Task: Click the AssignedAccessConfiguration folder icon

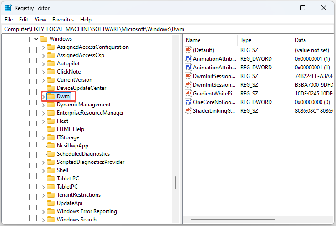Action: coord(51,47)
